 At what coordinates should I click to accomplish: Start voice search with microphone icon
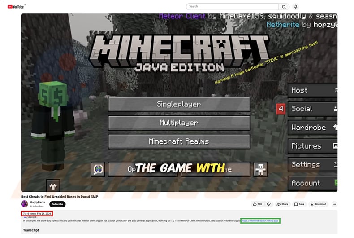[296, 7]
